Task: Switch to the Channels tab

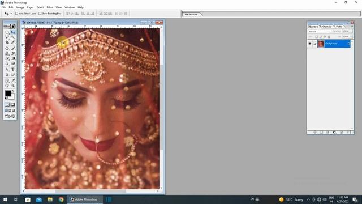Action: click(x=327, y=27)
